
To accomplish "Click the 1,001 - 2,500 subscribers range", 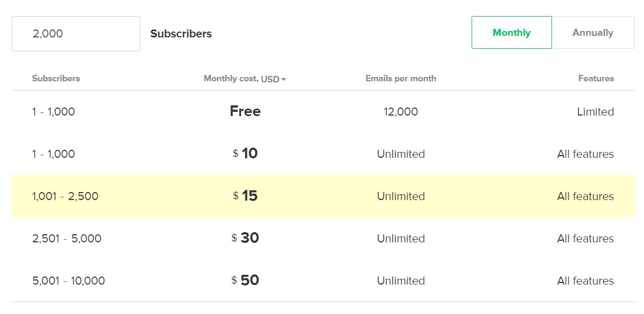I will tap(65, 196).
